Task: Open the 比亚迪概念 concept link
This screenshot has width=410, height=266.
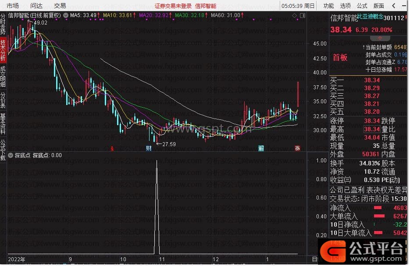Action: coord(370,17)
